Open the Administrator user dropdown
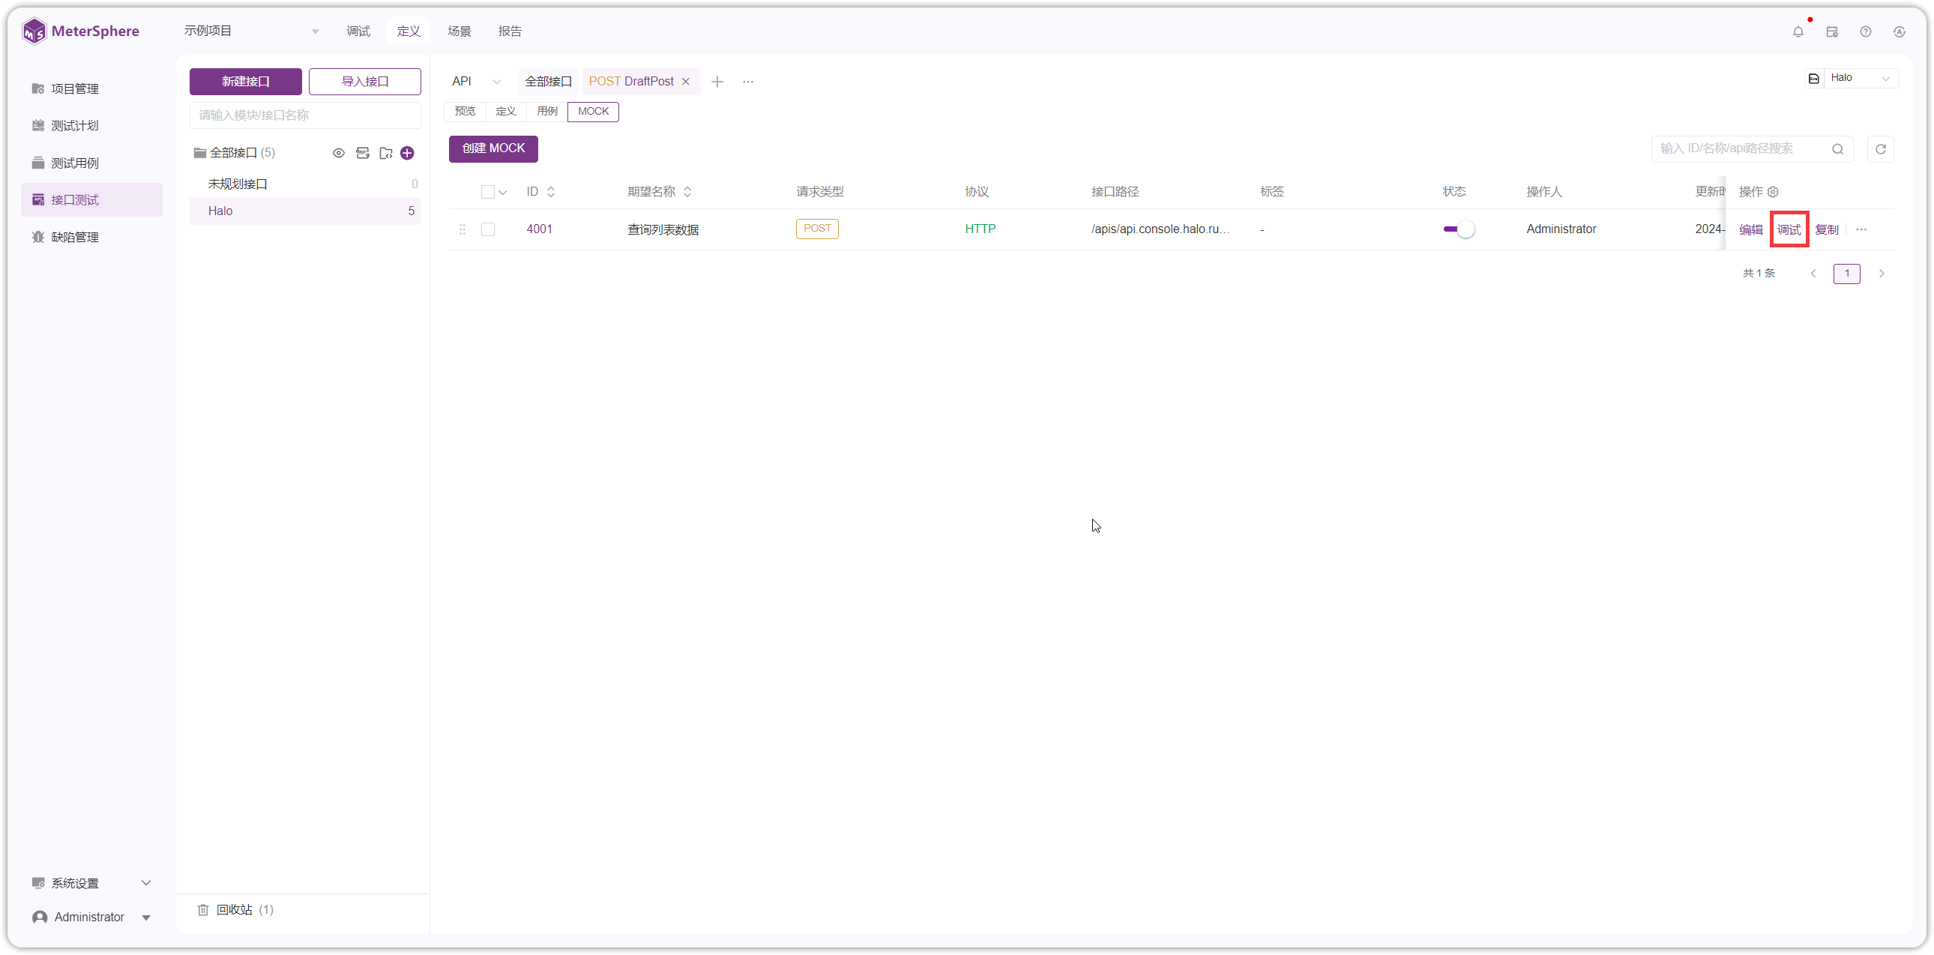Image resolution: width=1934 pixels, height=955 pixels. (x=91, y=918)
